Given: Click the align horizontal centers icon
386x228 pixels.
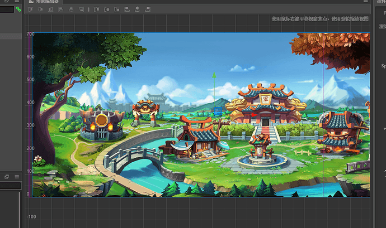Looking at the screenshot, I should click(x=71, y=9).
